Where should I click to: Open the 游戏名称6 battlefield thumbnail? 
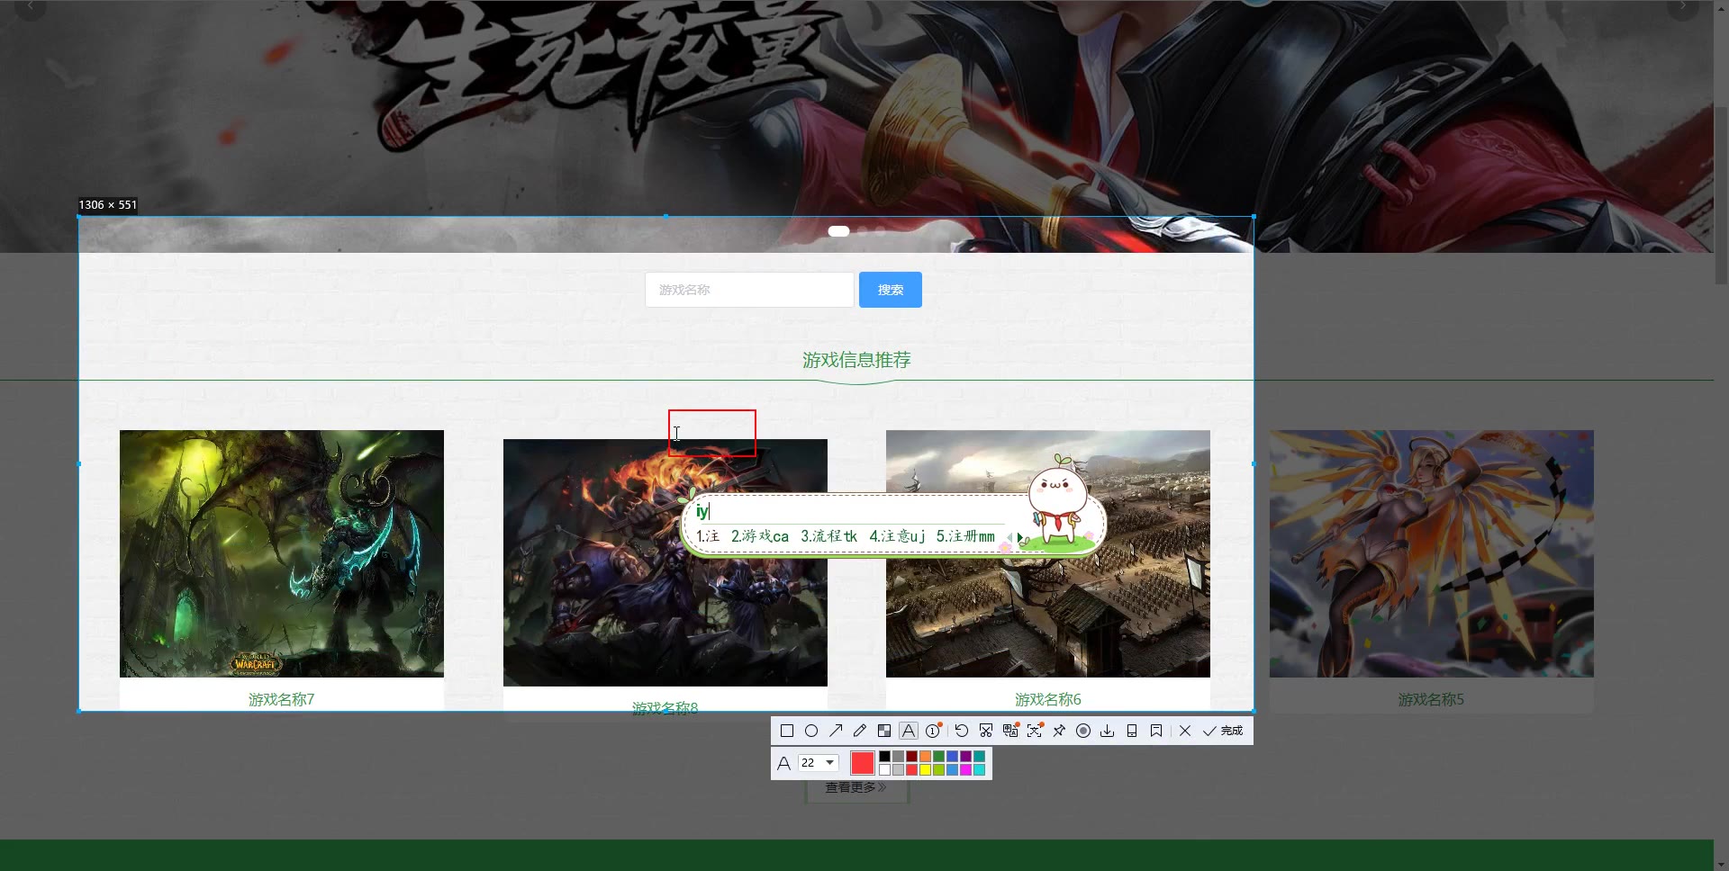click(1048, 553)
